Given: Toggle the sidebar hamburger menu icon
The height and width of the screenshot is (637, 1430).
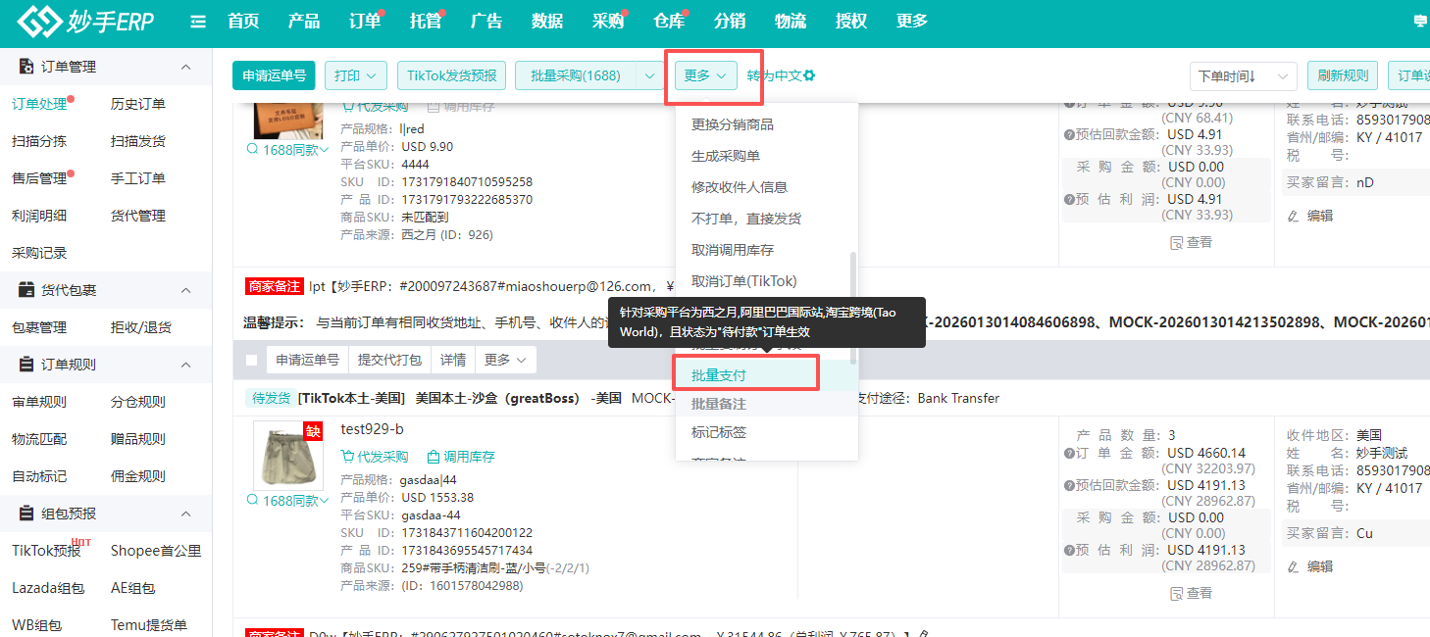Looking at the screenshot, I should click(x=198, y=21).
